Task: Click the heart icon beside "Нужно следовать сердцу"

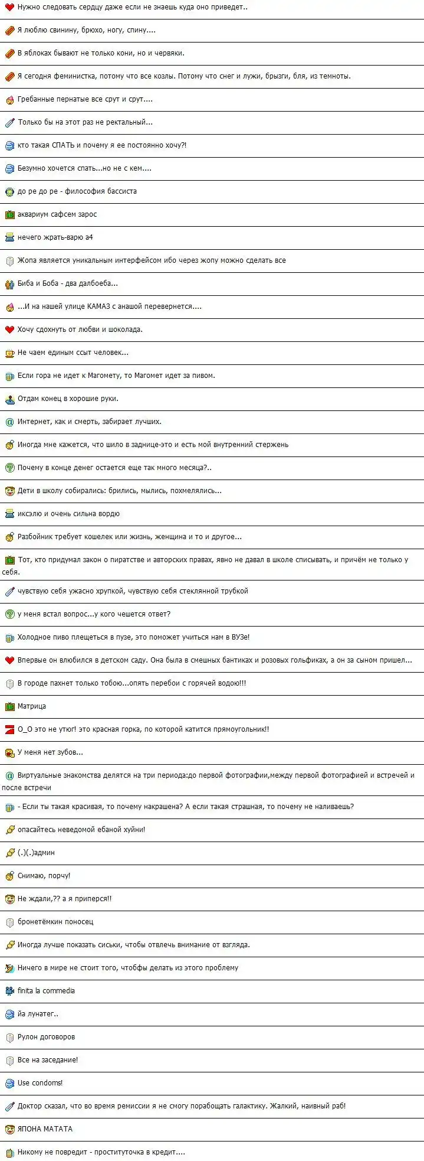Action: [x=9, y=8]
